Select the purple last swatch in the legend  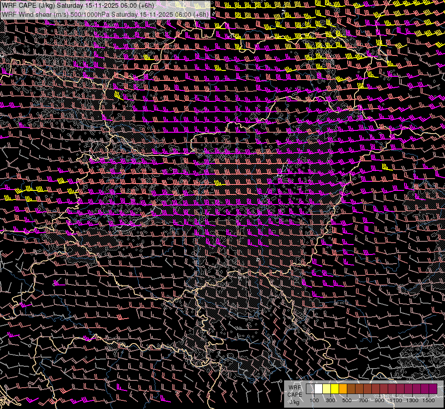point(433,389)
